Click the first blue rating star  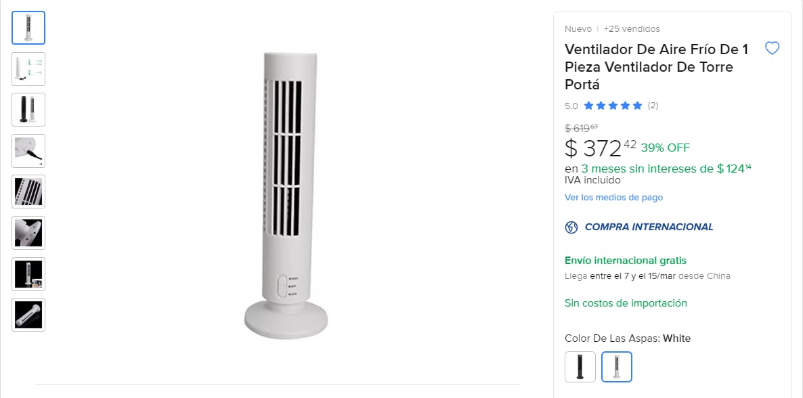(588, 106)
